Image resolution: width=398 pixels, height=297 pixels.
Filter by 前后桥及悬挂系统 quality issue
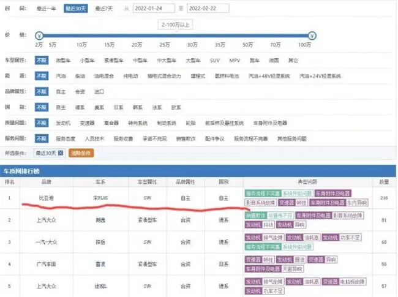[224, 123]
